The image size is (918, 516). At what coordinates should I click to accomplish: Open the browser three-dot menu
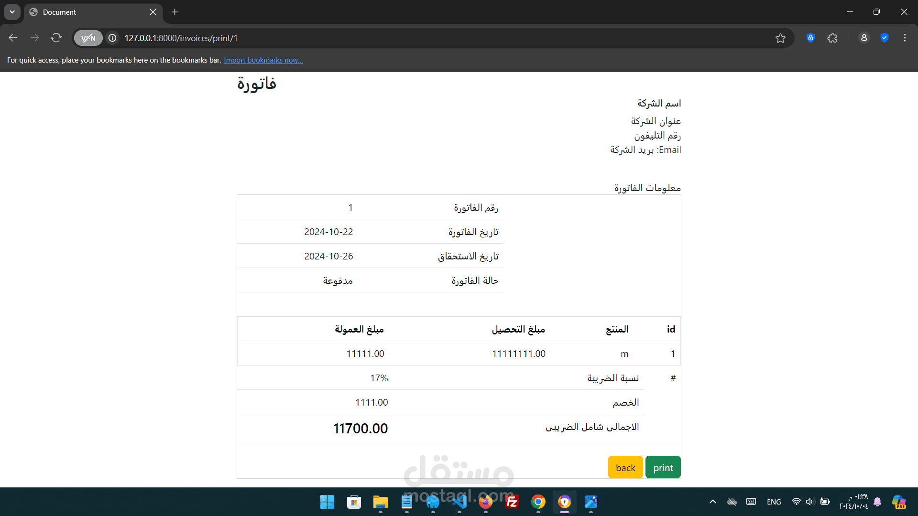905,38
